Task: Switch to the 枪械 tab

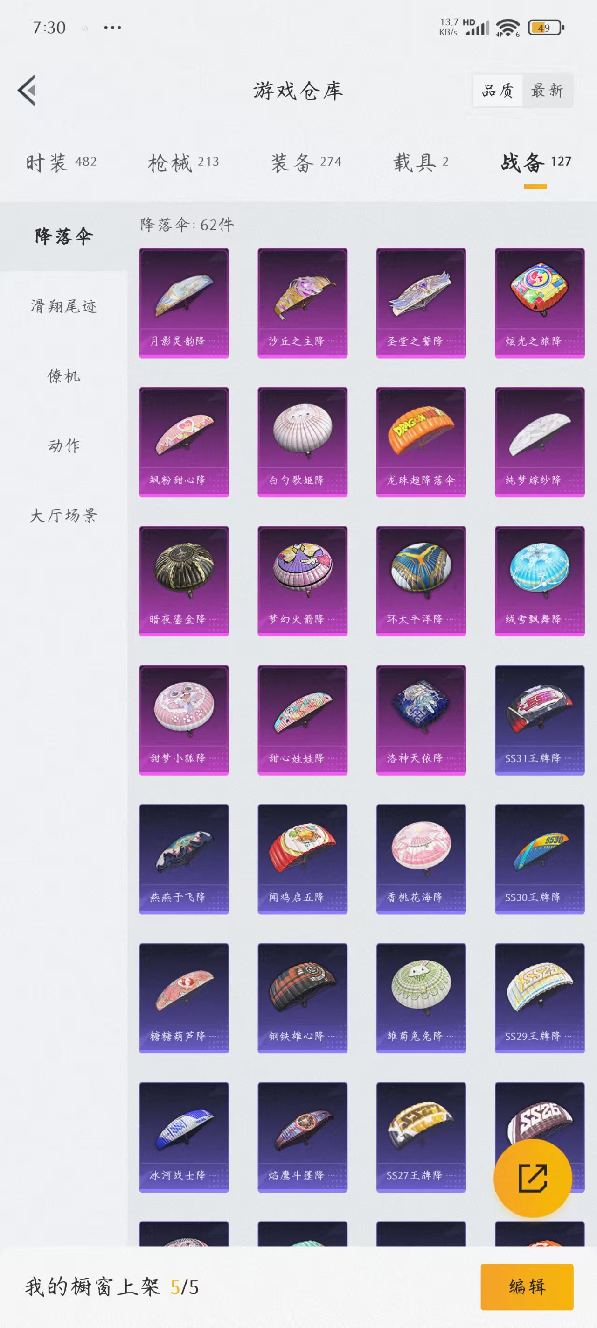Action: (183, 162)
